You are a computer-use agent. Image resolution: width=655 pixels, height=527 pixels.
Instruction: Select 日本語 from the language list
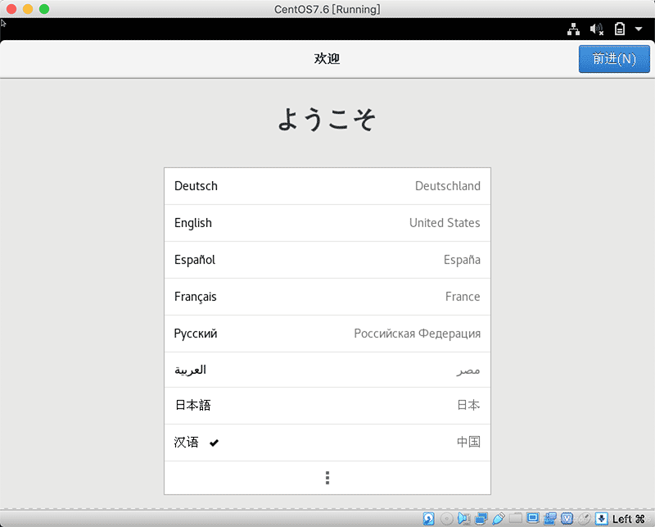click(x=327, y=406)
